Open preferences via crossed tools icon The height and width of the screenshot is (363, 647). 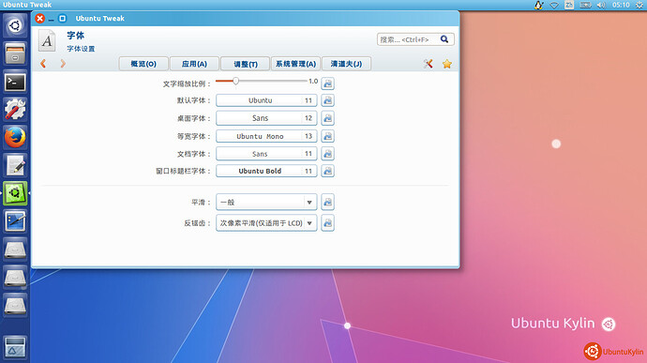pos(428,64)
